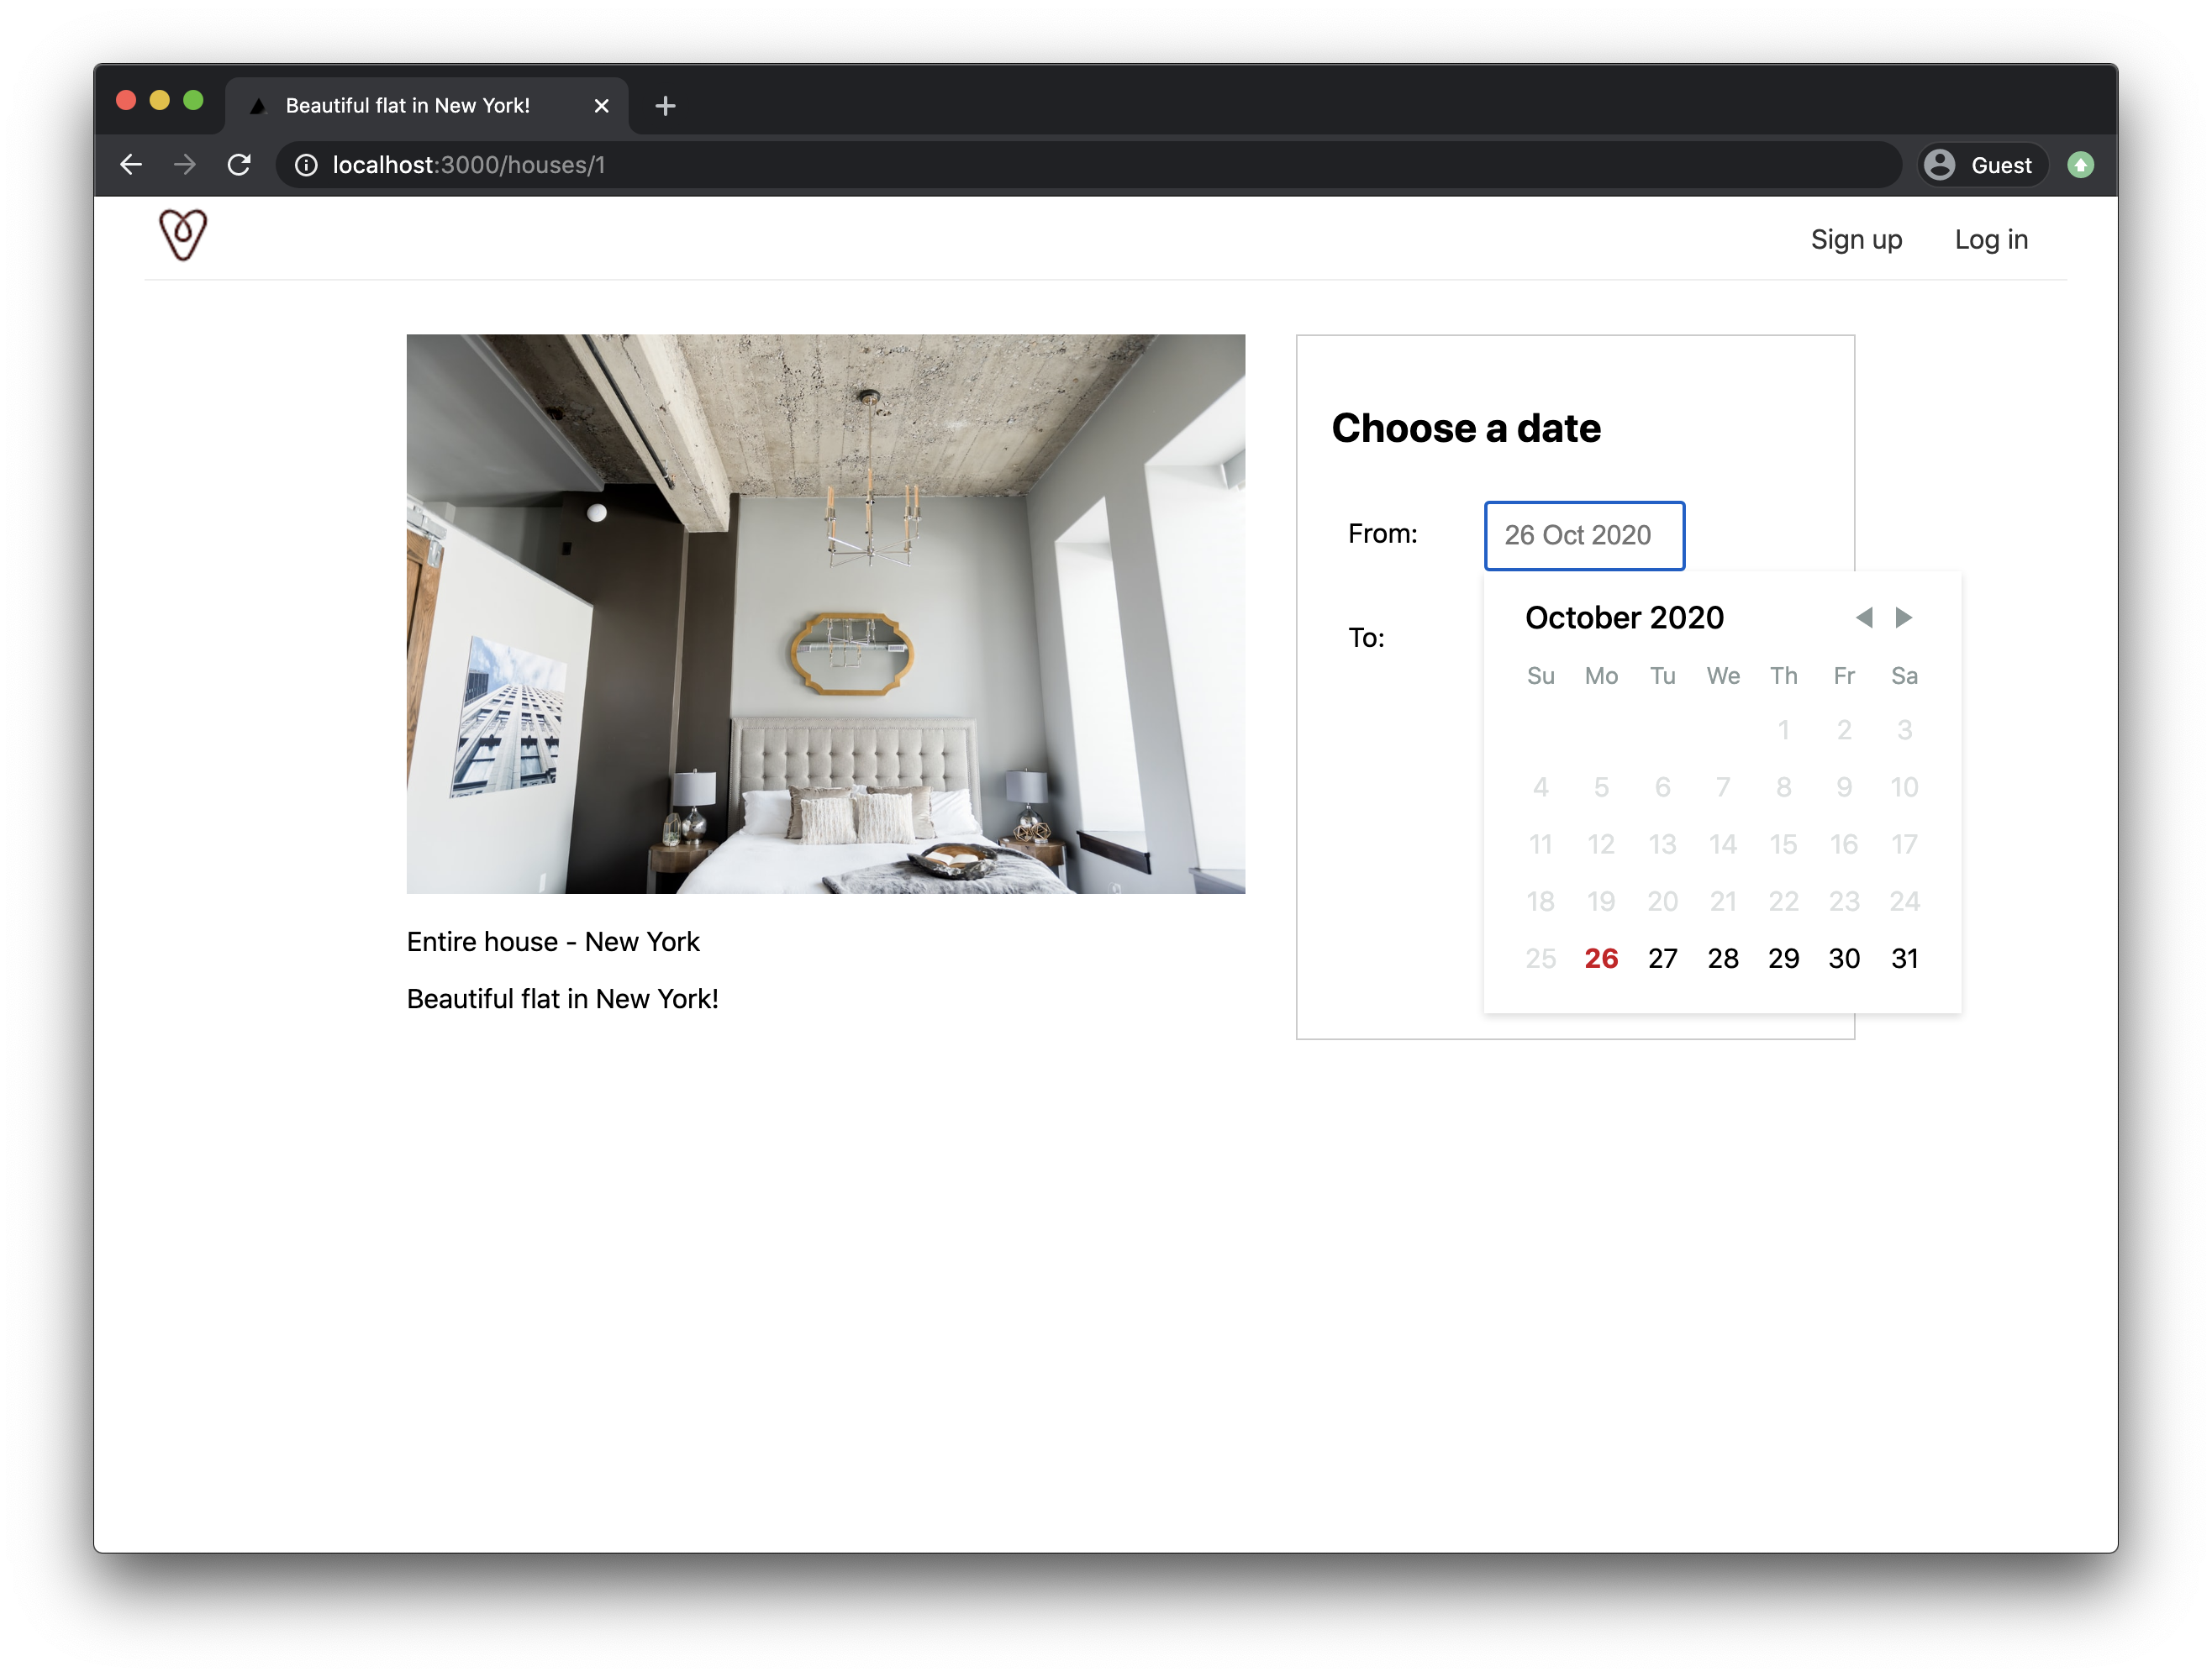2212x1677 pixels.
Task: Close the Beautiful flat in New York tab
Action: tap(601, 106)
